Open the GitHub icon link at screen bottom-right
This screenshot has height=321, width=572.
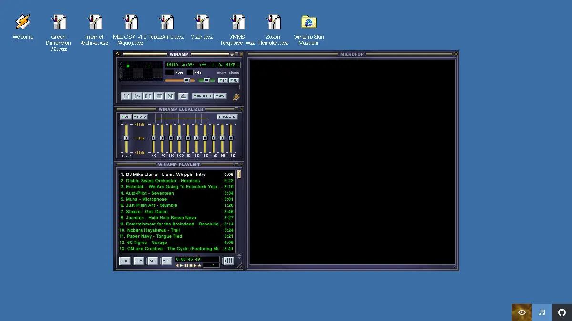coord(562,312)
